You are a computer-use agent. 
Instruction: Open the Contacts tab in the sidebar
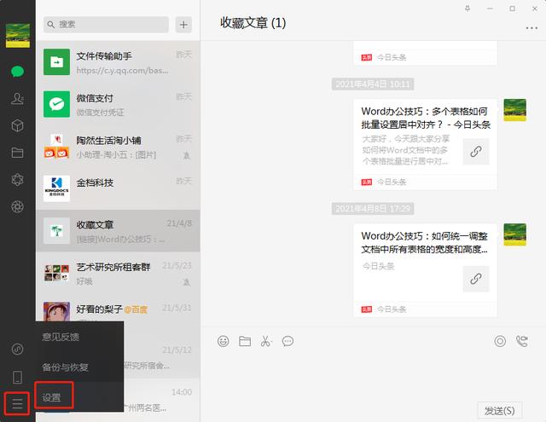[17, 98]
